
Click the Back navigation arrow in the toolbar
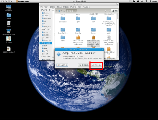(106, 11)
